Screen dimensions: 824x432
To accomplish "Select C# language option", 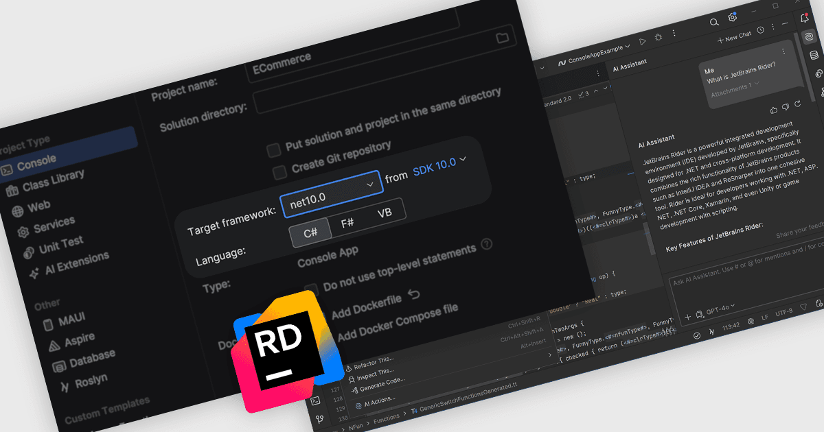I will 310,232.
